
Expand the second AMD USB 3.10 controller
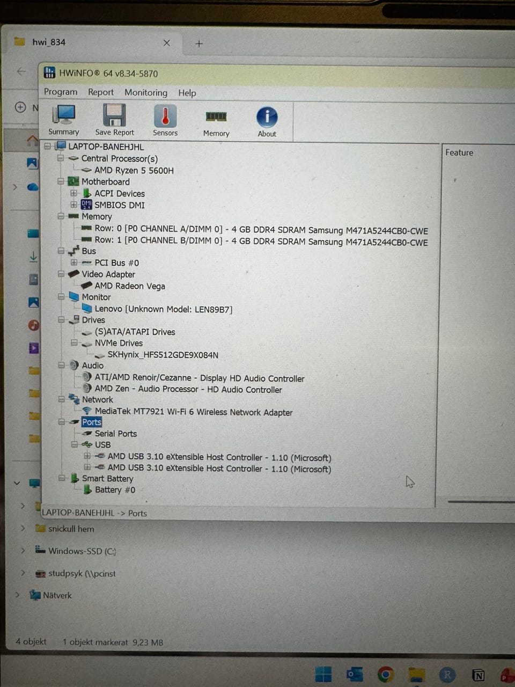tap(87, 467)
